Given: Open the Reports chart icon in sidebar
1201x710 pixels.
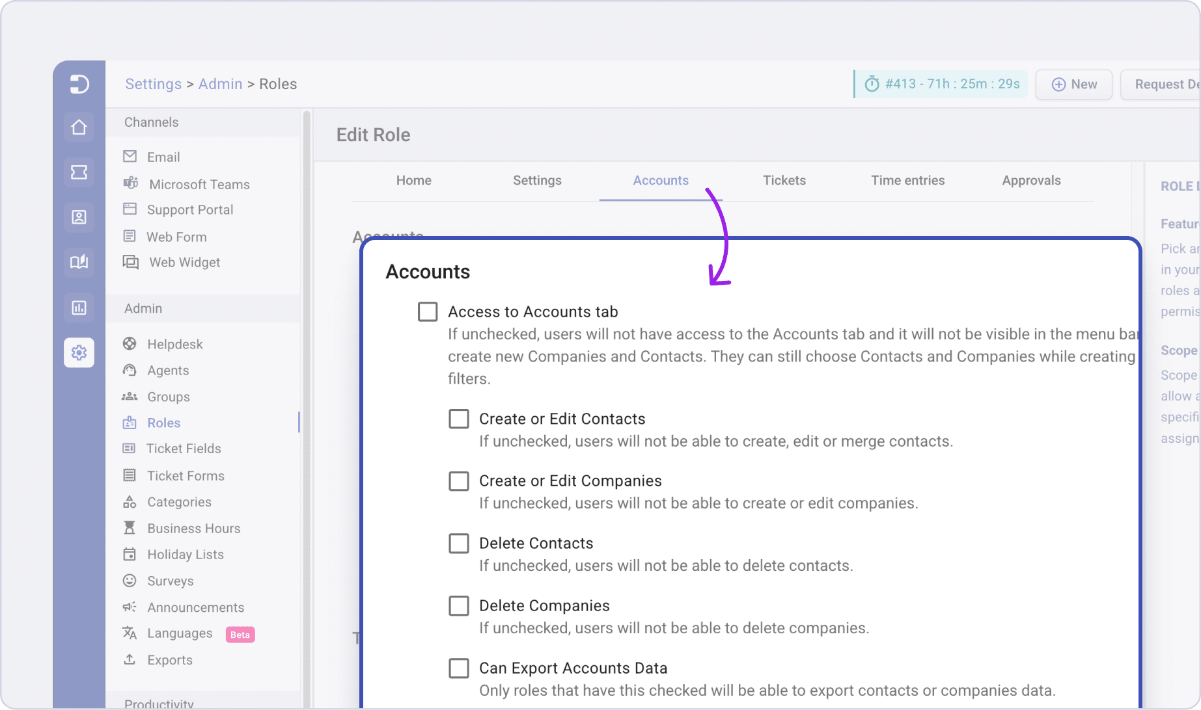Looking at the screenshot, I should pos(79,308).
